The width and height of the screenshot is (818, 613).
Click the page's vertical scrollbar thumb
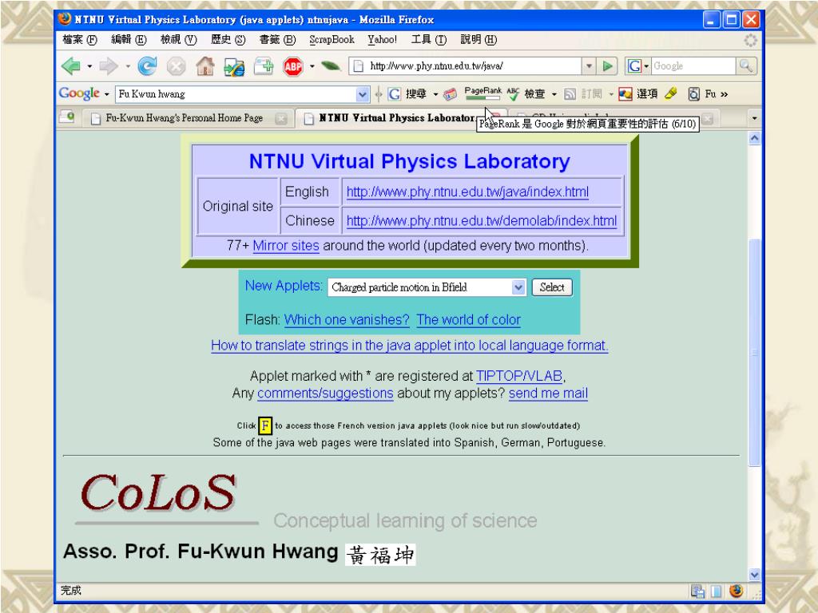point(754,352)
